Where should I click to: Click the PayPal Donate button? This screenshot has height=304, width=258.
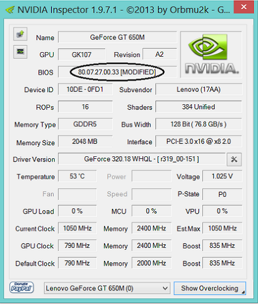click(x=21, y=287)
